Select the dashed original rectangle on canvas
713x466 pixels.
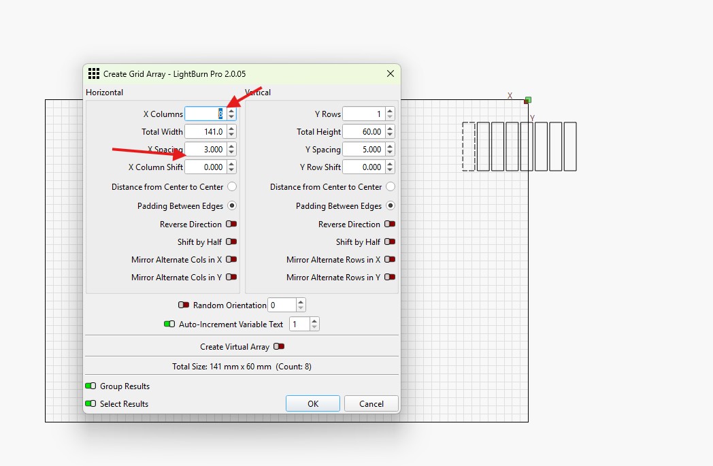click(x=468, y=146)
